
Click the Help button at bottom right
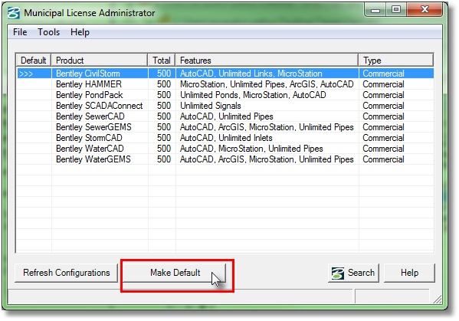tap(409, 273)
